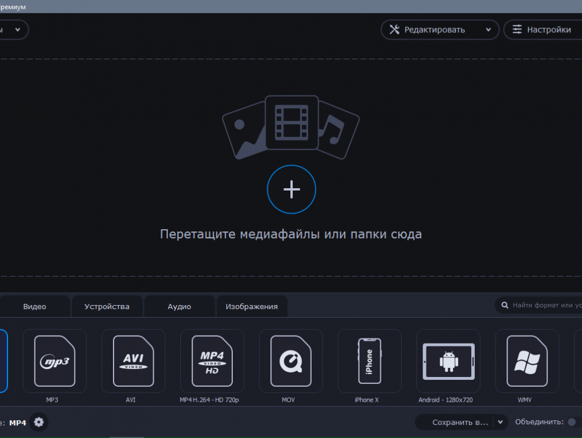Switch to the Аудио tab
Screen dimensions: 582x438
click(x=179, y=306)
